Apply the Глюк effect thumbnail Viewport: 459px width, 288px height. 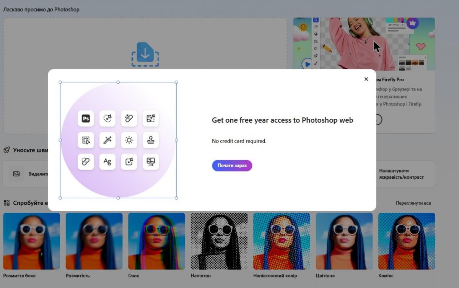coord(156,241)
